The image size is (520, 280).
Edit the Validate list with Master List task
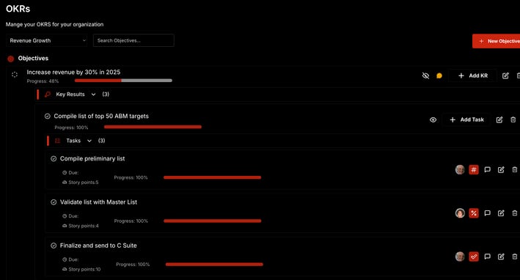[501, 213]
